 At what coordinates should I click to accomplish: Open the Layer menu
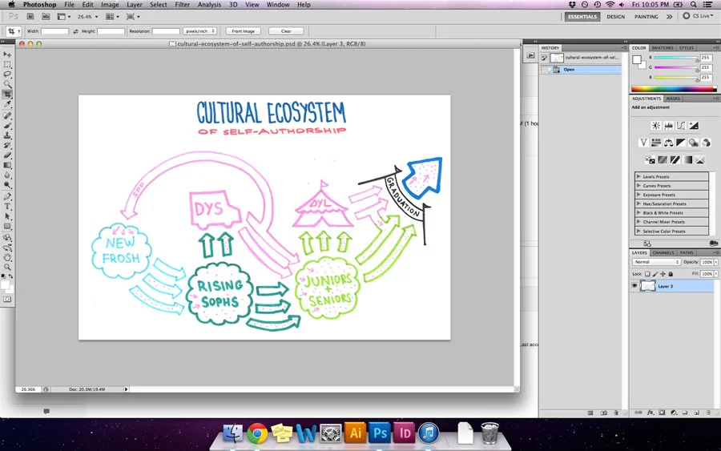click(135, 5)
